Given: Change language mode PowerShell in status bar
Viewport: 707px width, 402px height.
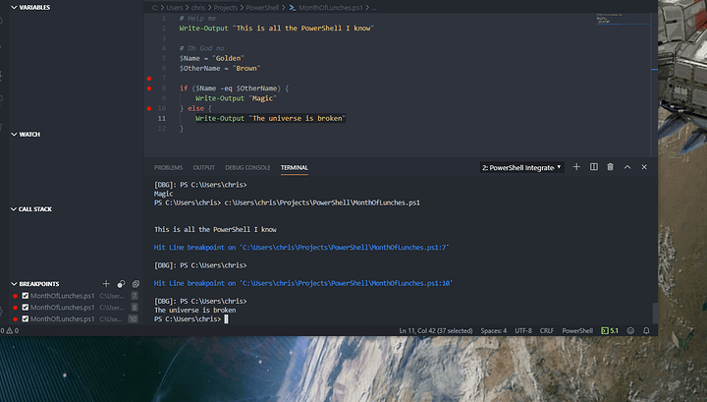Looking at the screenshot, I should tap(577, 330).
